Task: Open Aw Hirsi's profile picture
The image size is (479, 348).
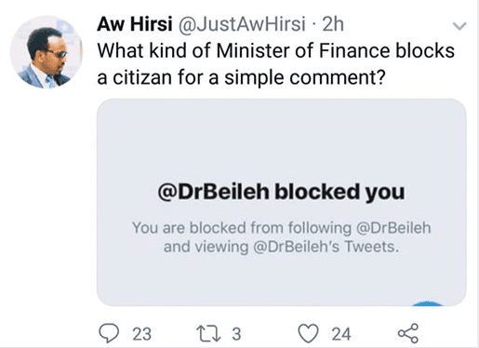Action: tap(46, 52)
